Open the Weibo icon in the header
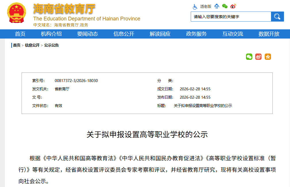The width and height of the screenshot is (290, 187). coord(233,7)
